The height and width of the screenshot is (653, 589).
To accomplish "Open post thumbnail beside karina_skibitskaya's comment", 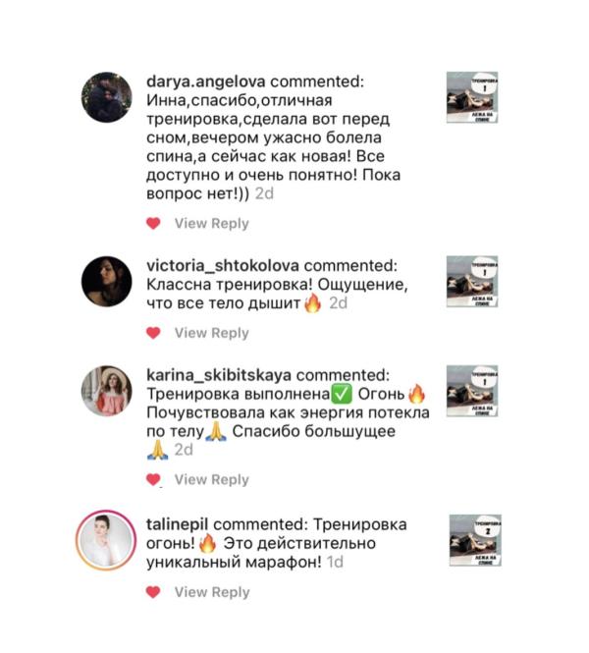I will click(x=472, y=391).
